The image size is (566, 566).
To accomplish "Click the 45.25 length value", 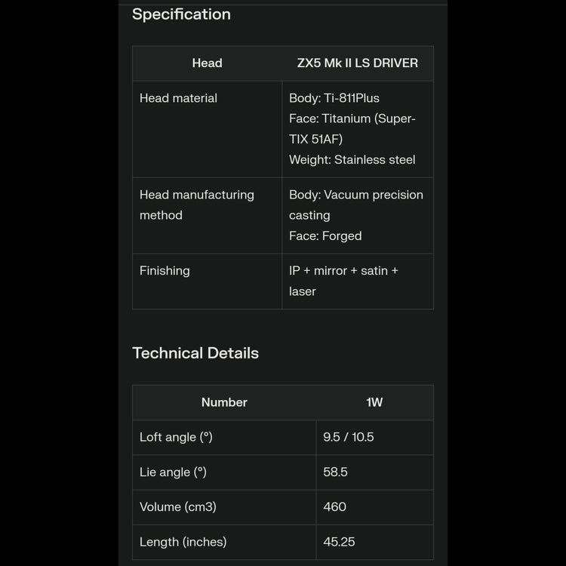I will (339, 542).
